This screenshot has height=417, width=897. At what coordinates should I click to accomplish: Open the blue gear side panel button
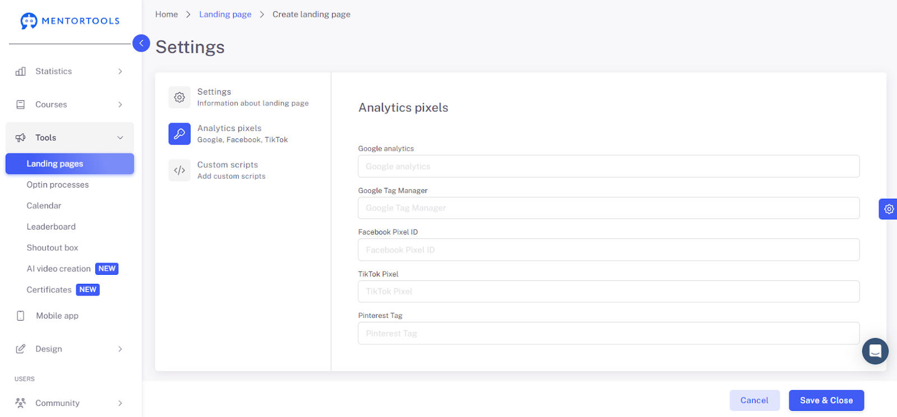pyautogui.click(x=888, y=209)
